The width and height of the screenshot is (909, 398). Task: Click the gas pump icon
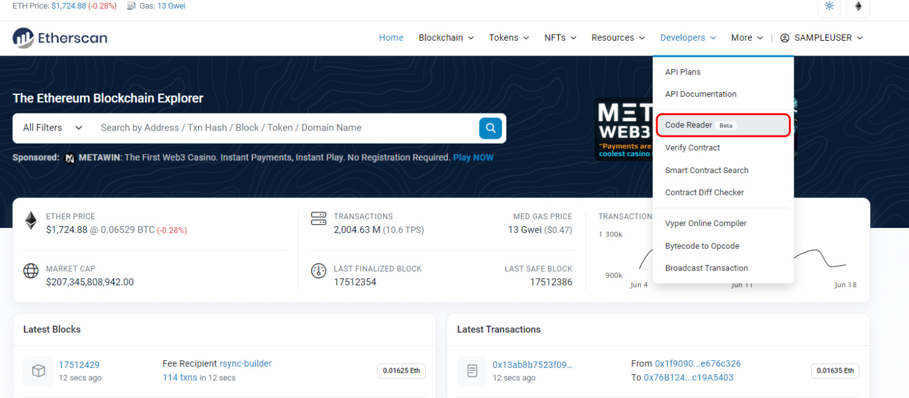[x=131, y=6]
